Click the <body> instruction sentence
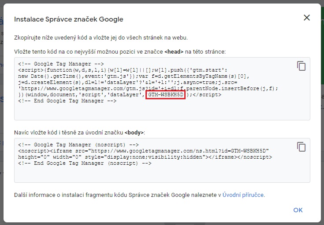The image size is (324, 225). [x=79, y=132]
